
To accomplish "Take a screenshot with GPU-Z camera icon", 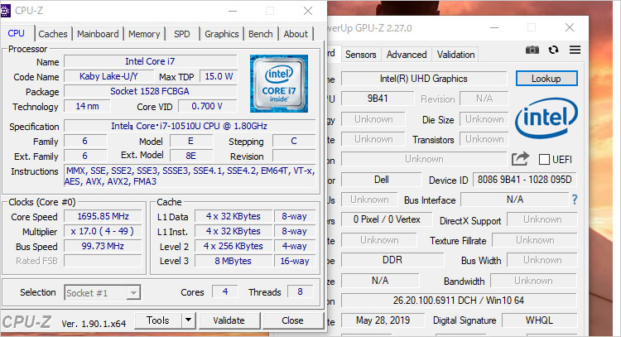I will 532,50.
